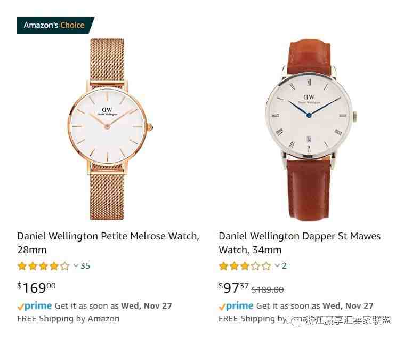Click the Prime checkmark icon for Dapper St Mawes

click(222, 307)
